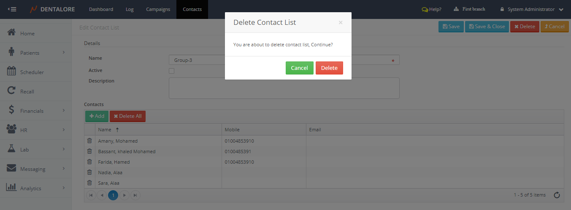The width and height of the screenshot is (571, 210).
Task: Switch to the Campaigns tab
Action: pyautogui.click(x=158, y=9)
